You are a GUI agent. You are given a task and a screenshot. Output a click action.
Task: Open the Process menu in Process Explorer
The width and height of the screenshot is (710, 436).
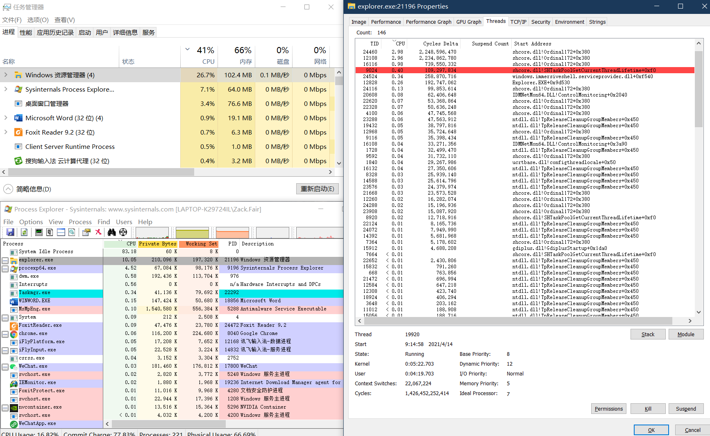pos(80,222)
